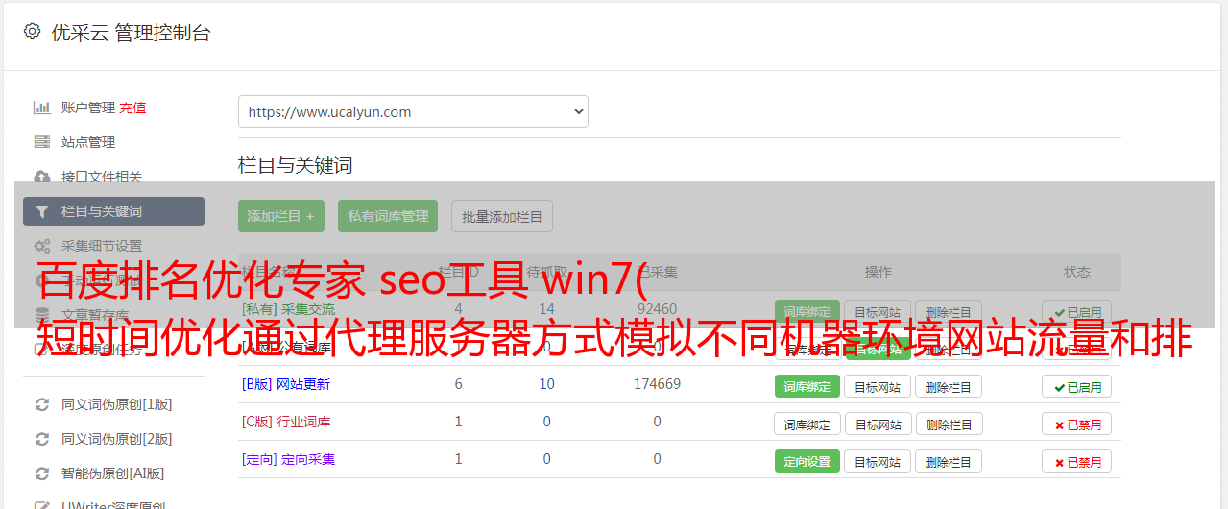Select the 智能伪原创[AI版] refresh icon
The width and height of the screenshot is (1228, 509).
click(41, 473)
